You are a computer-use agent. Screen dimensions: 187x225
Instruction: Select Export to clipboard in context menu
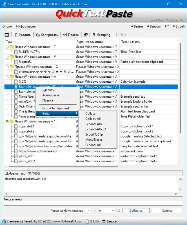pyautogui.click(x=56, y=108)
